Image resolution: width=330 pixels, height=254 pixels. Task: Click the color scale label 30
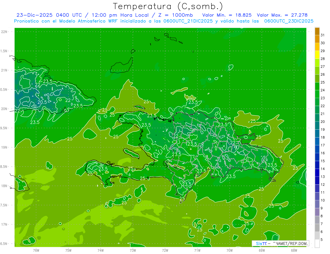click(323, 43)
